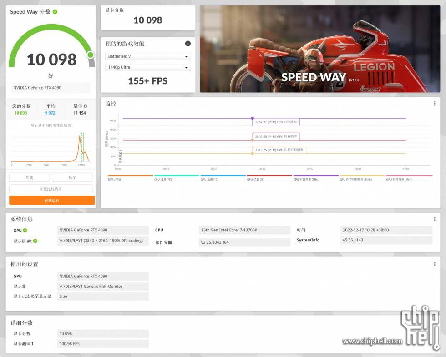Toggle the CPU 温度 (°C) legend series
Image resolution: width=446 pixels, height=357 pixels.
[177, 178]
